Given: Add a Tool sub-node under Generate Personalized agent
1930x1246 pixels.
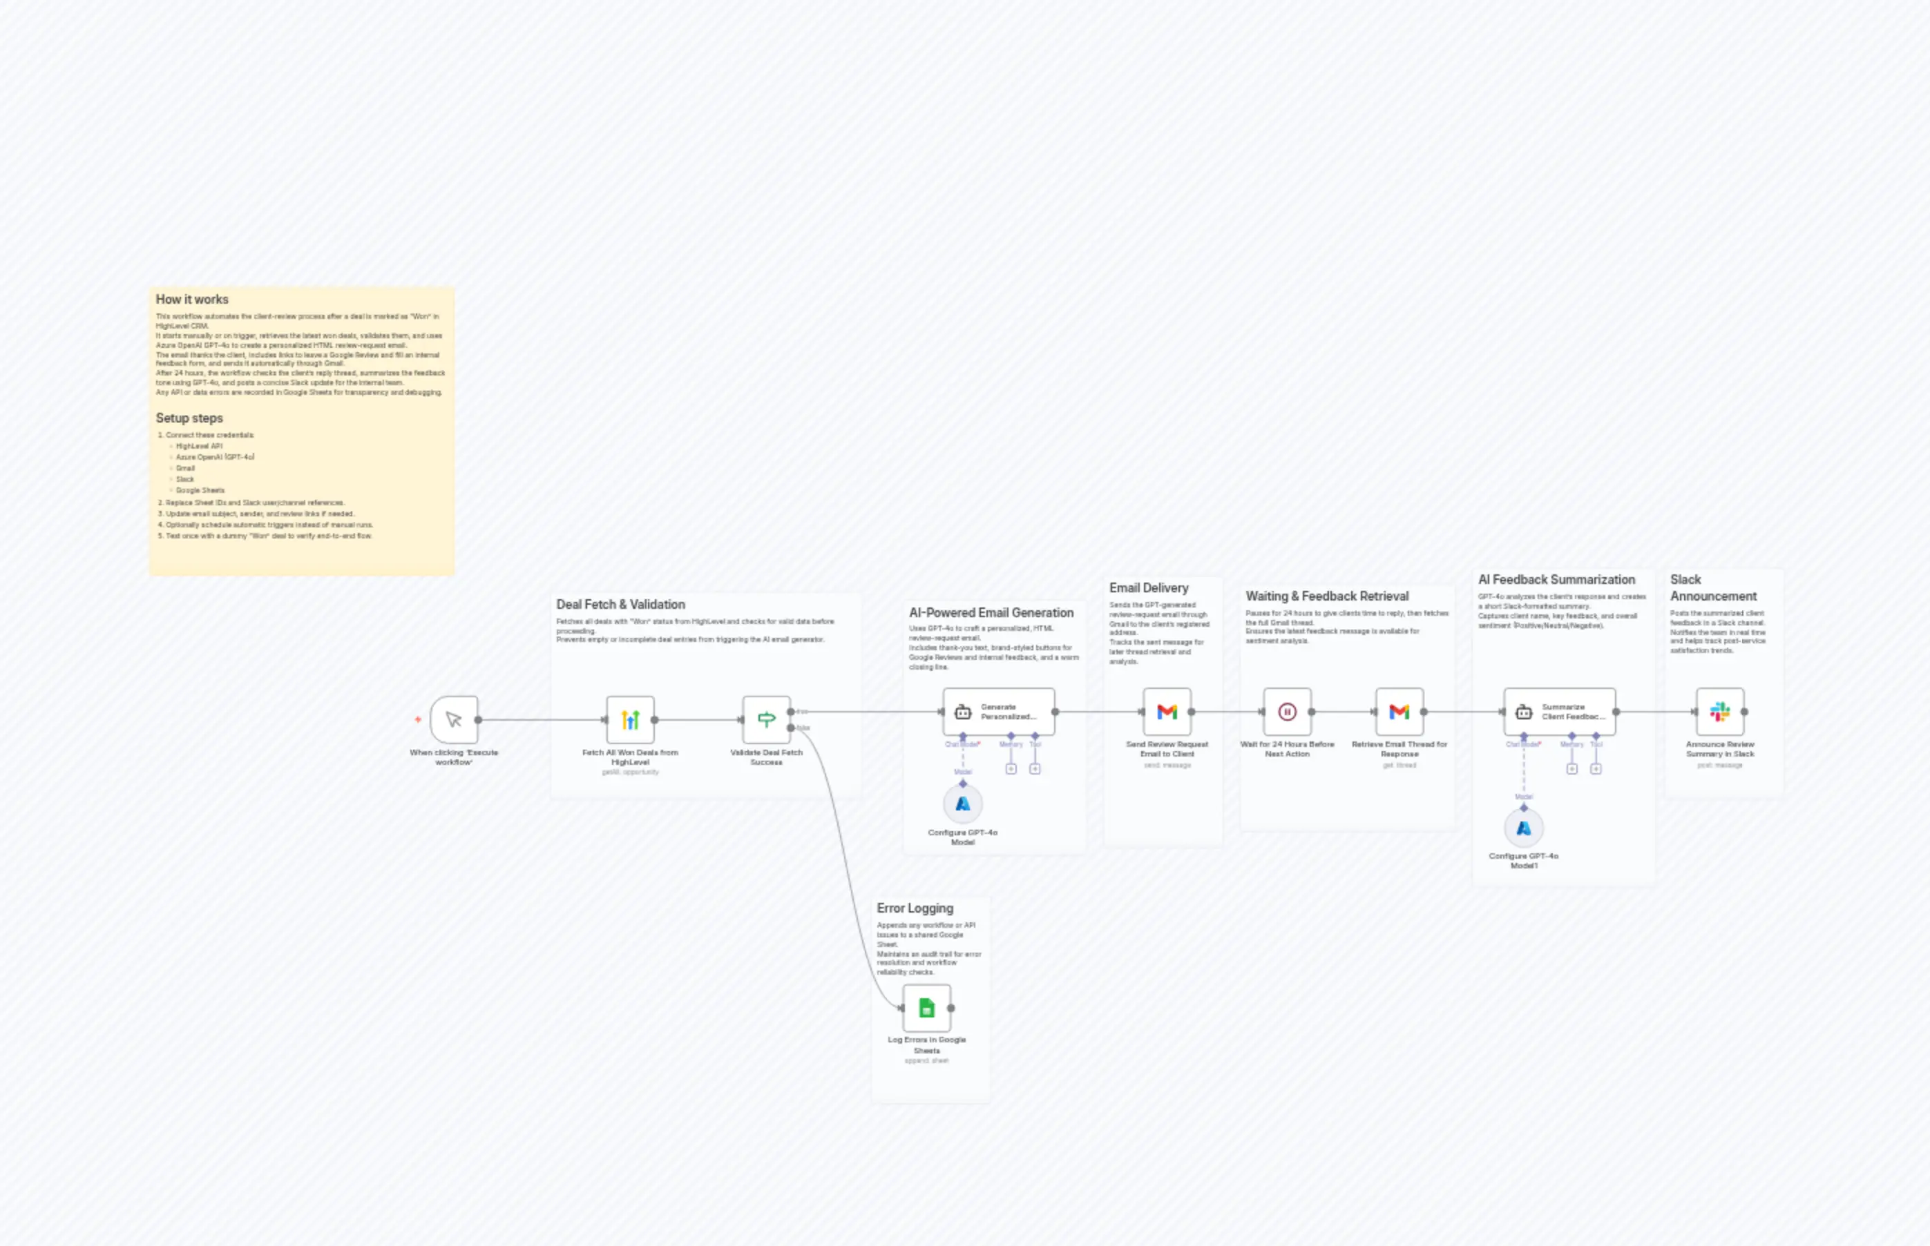Looking at the screenshot, I should (x=1035, y=767).
